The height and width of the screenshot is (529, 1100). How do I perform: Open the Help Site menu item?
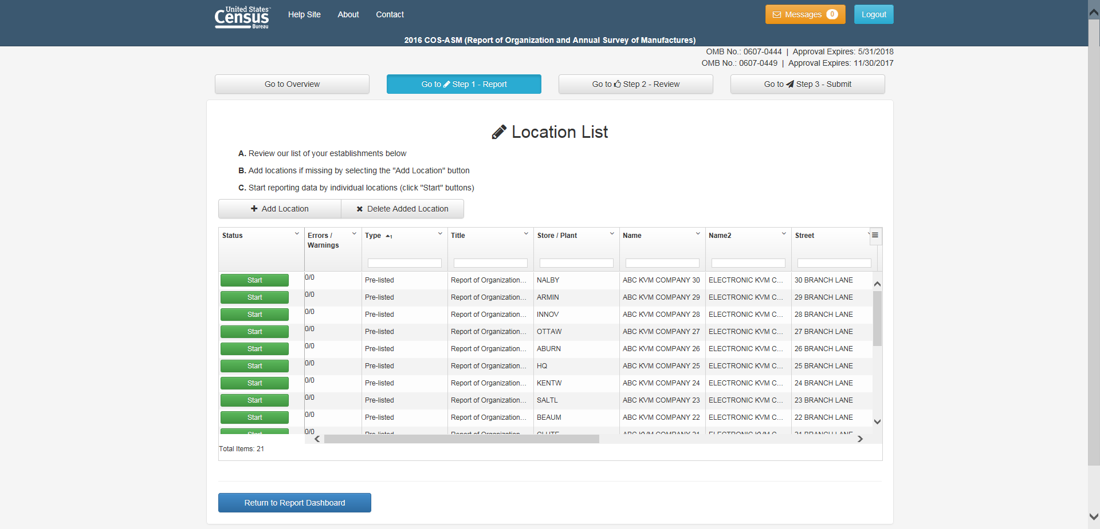click(x=304, y=15)
